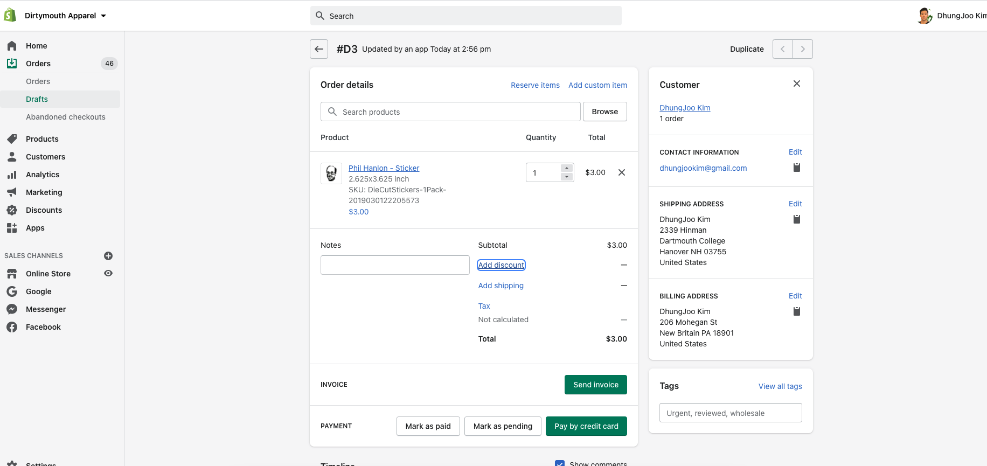Screen dimensions: 987x466
Task: Copy the shipping address with clipboard icon
Action: coord(796,219)
